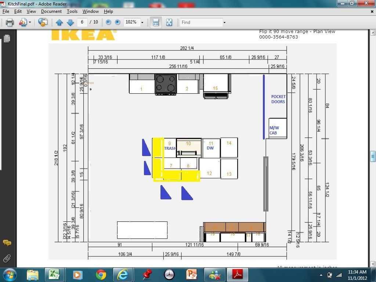Expand the share/collaborate dropdown arrow
Viewport: 376px width, 282px height.
pos(30,22)
